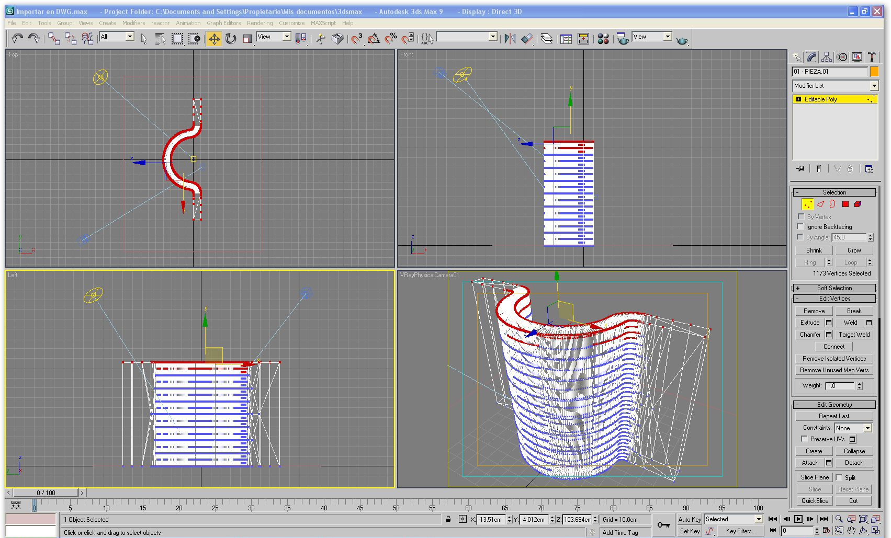Open the Utilities hammer panel tab

point(872,57)
